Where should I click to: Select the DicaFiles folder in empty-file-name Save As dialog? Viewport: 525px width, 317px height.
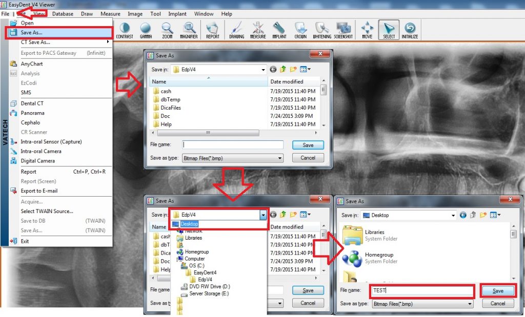[171, 108]
